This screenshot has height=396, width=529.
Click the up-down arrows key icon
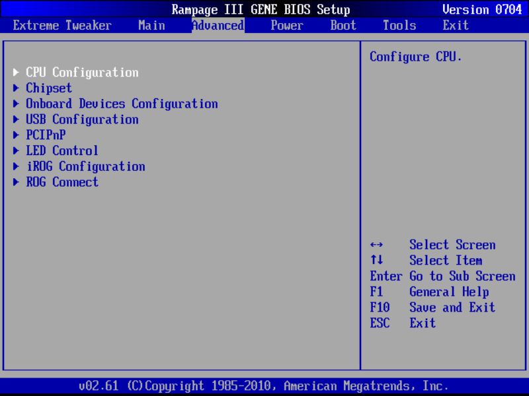[376, 260]
